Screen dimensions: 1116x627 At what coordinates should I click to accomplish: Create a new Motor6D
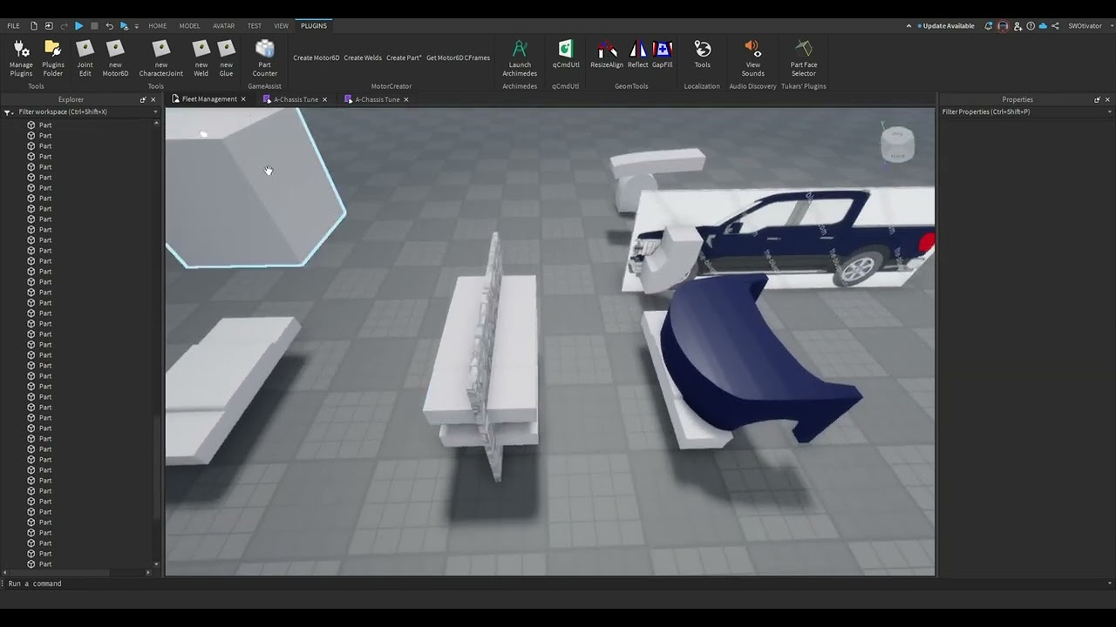(x=115, y=57)
